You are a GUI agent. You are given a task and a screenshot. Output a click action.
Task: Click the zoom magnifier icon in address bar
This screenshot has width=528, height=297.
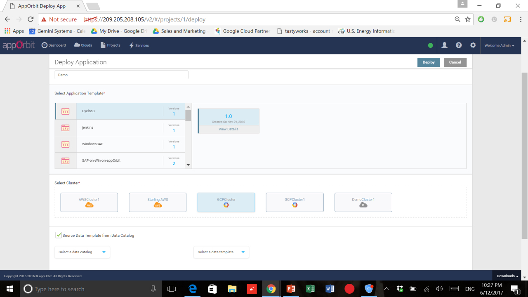(457, 19)
